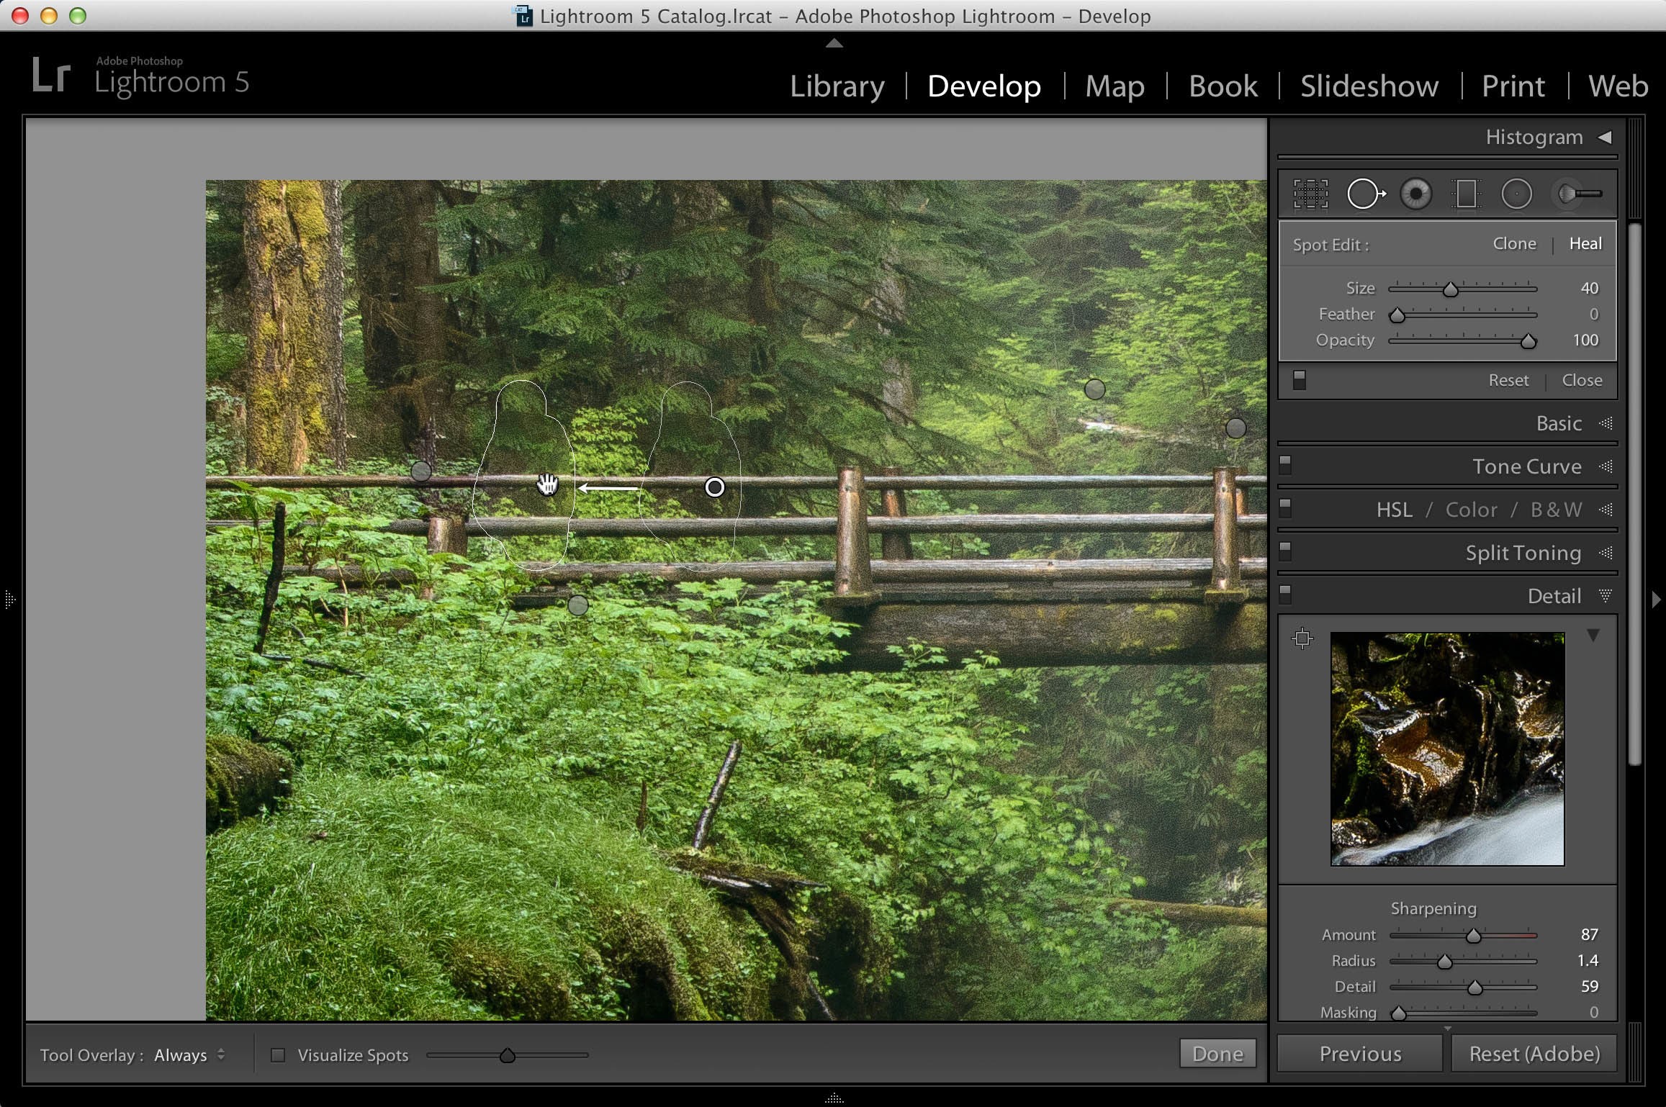Click the Sharpening Radius slider

1463,961
